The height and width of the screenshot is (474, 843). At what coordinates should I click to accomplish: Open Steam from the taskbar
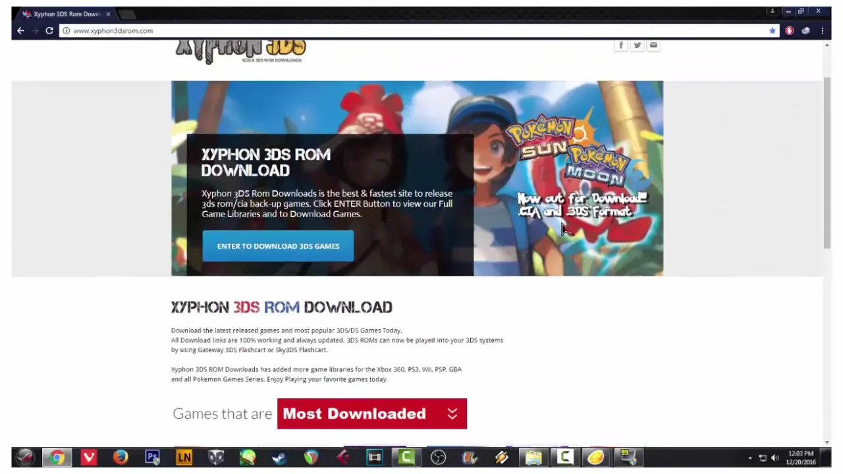pos(279,458)
